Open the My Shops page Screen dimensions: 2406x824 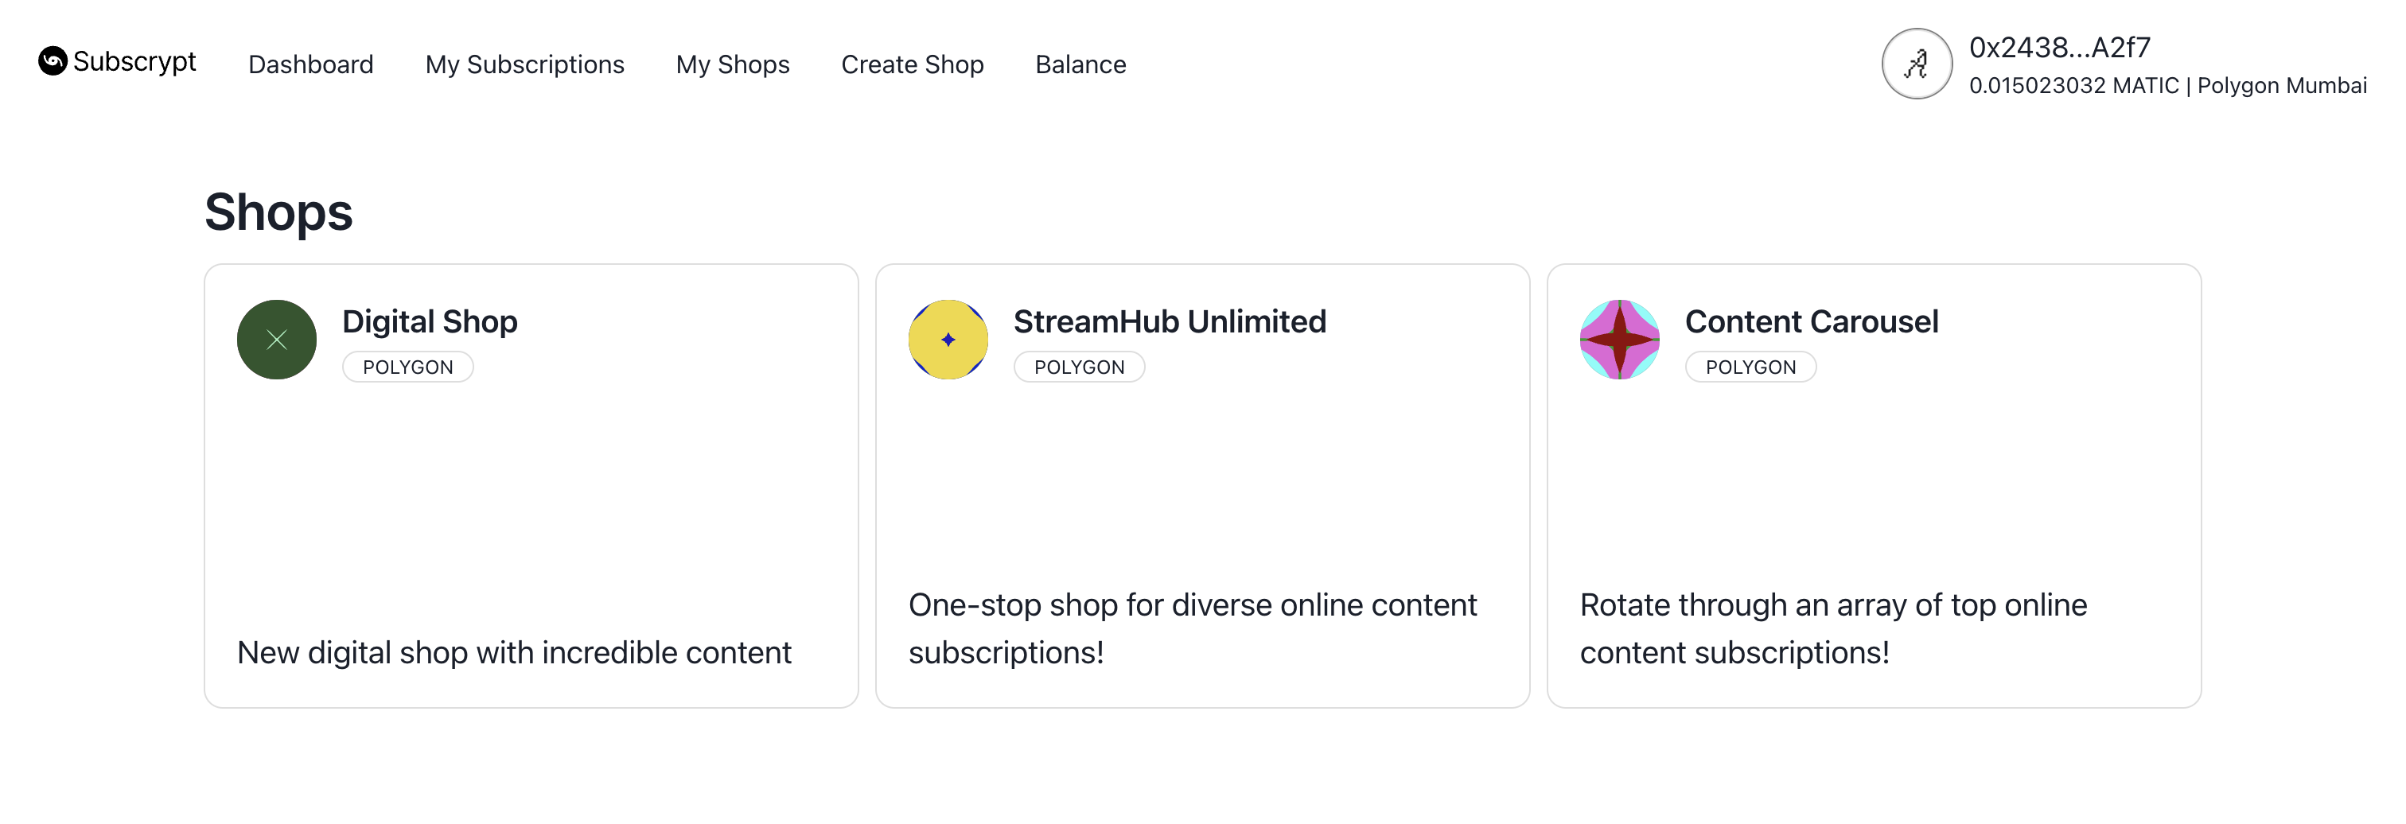(734, 64)
